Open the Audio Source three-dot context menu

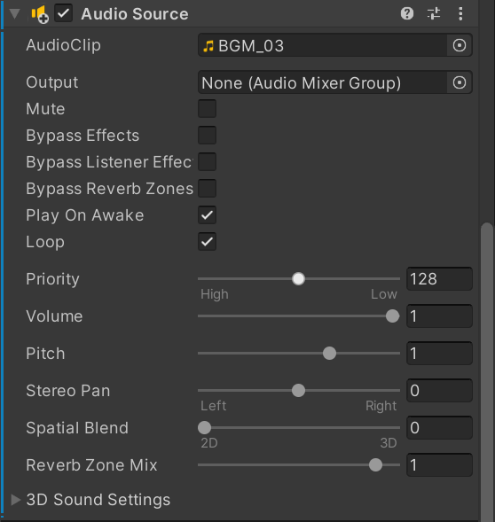pyautogui.click(x=460, y=13)
